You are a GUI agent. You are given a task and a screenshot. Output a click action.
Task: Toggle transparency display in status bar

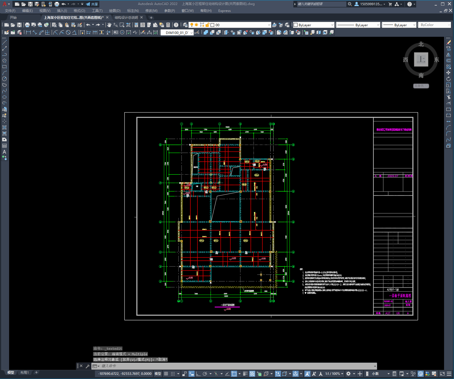click(x=252, y=374)
